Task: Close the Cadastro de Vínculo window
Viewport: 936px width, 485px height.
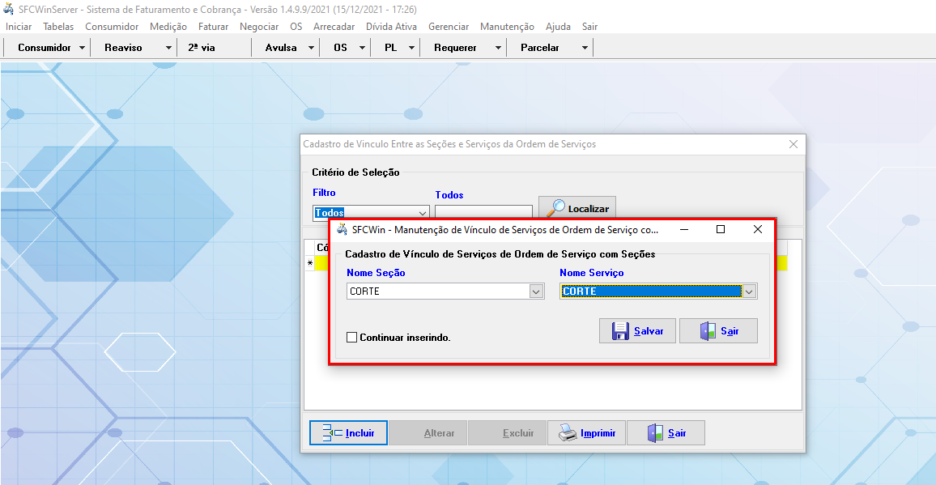Action: tap(793, 144)
